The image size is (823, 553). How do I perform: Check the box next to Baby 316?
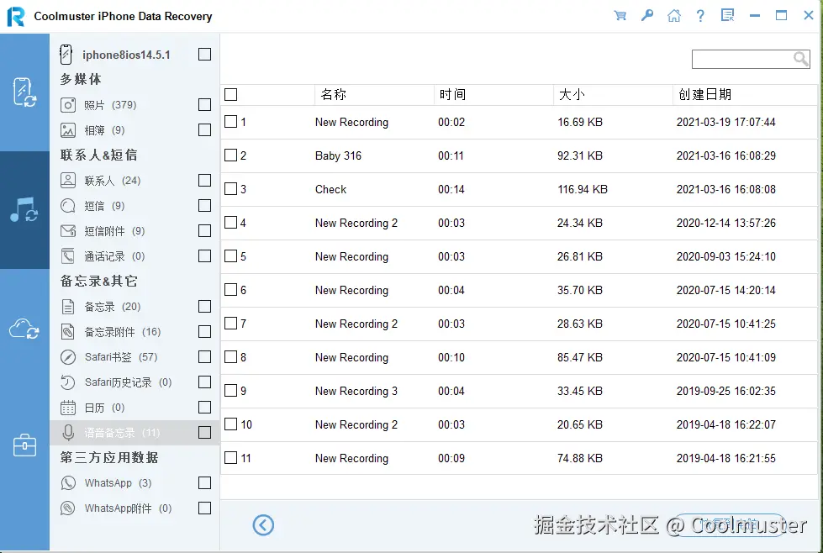(231, 155)
